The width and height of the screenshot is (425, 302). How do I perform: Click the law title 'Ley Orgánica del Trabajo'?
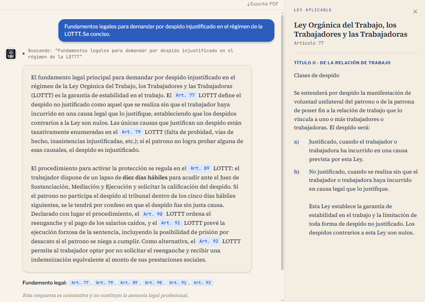tap(350, 30)
